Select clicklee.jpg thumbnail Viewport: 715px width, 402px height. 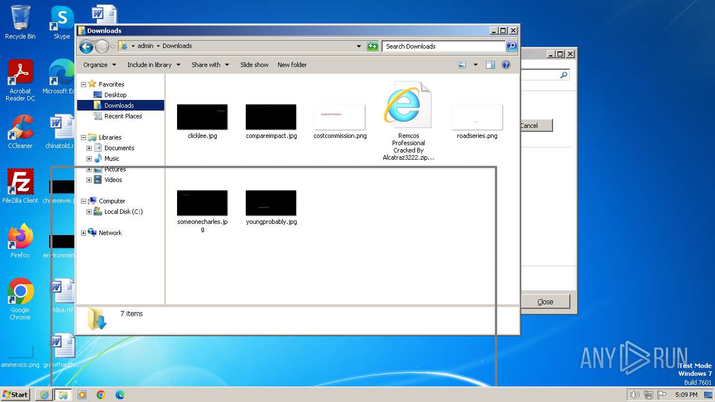(202, 117)
